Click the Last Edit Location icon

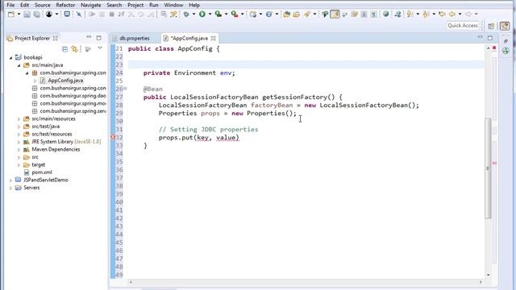pyautogui.click(x=442, y=14)
